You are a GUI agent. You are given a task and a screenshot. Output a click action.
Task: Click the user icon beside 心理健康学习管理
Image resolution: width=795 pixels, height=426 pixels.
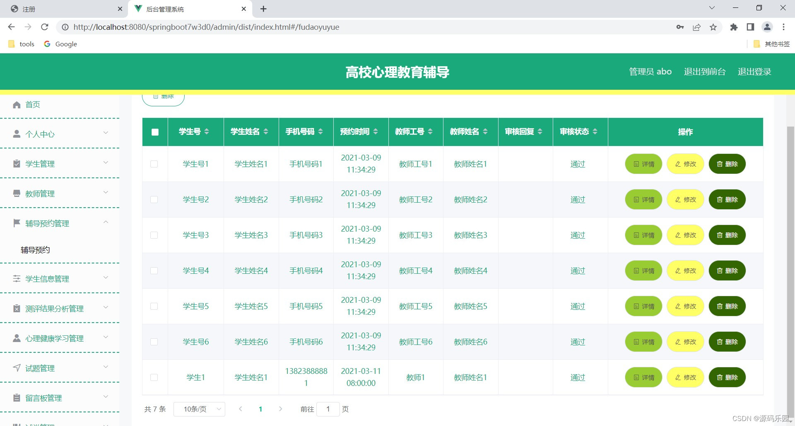[x=17, y=338]
